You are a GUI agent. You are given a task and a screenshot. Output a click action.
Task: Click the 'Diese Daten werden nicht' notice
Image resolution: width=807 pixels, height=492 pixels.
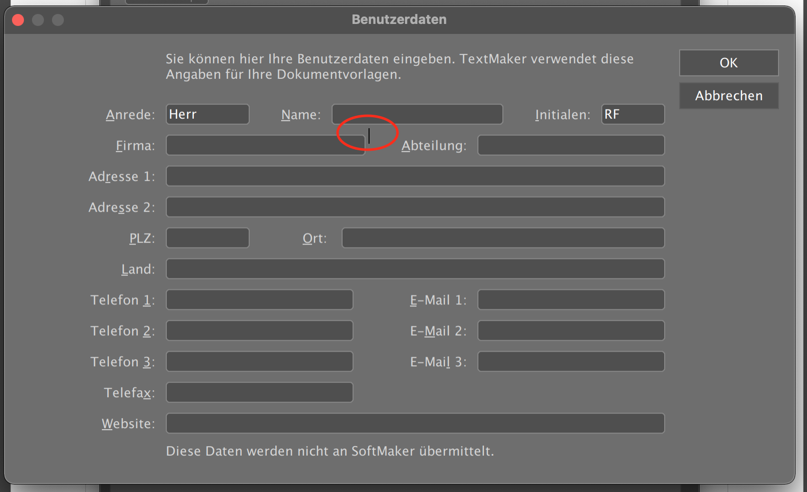[x=330, y=451]
